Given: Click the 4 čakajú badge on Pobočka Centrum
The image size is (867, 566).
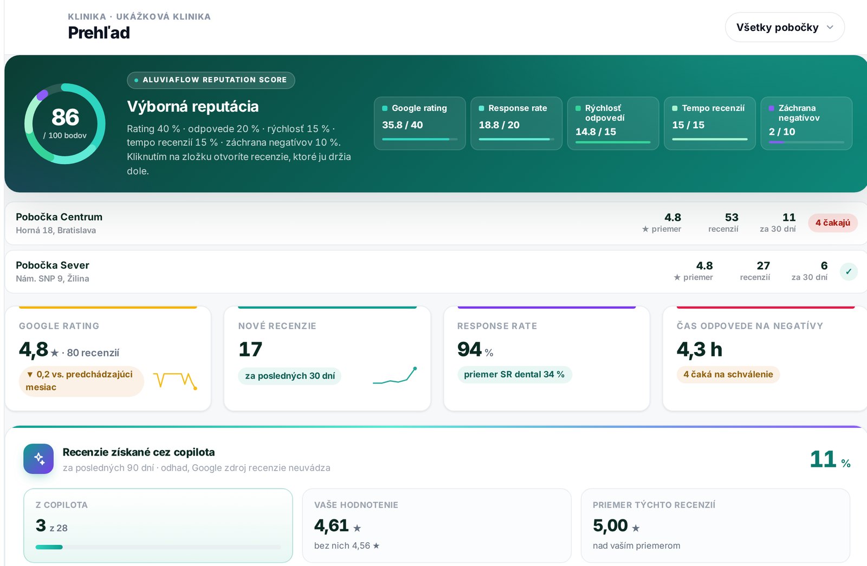Looking at the screenshot, I should coord(832,223).
